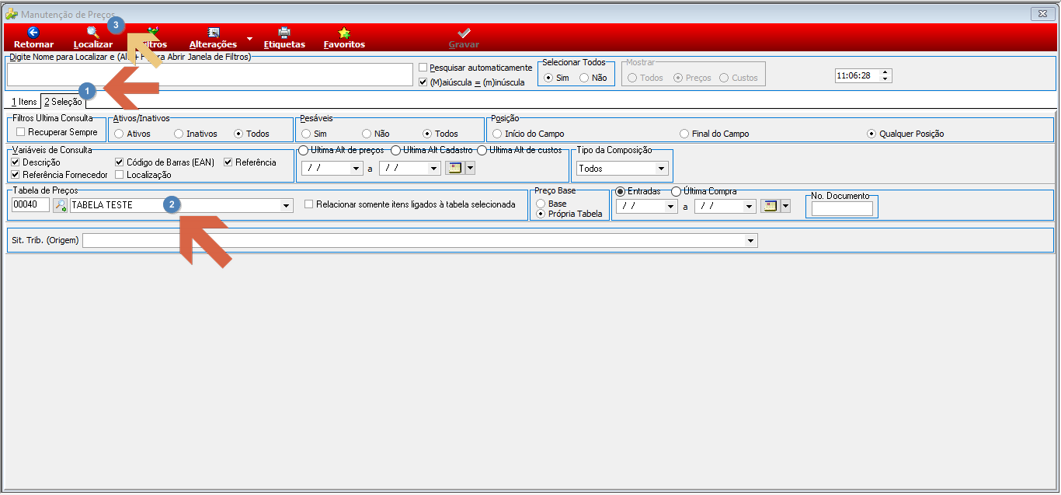Select Sim under Selecionar Todos
The width and height of the screenshot is (1061, 495).
pyautogui.click(x=548, y=78)
